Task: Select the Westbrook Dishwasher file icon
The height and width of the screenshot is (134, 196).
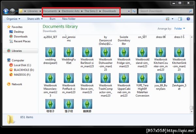Action: point(106,52)
